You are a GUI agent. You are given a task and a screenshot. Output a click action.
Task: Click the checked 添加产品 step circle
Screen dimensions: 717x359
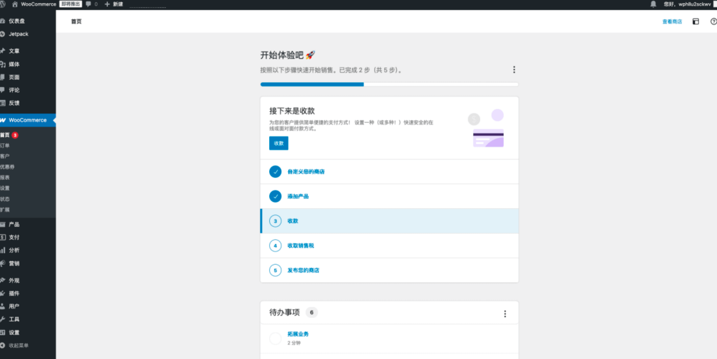[275, 196]
